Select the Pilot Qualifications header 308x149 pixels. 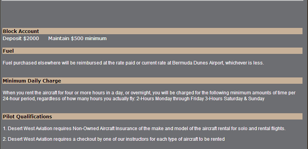point(152,116)
